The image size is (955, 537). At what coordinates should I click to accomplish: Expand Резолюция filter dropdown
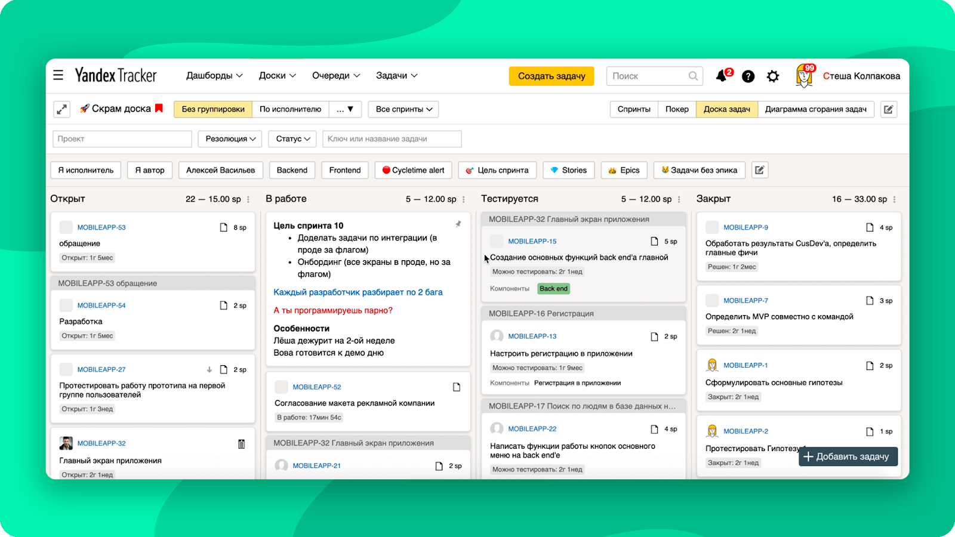point(230,139)
